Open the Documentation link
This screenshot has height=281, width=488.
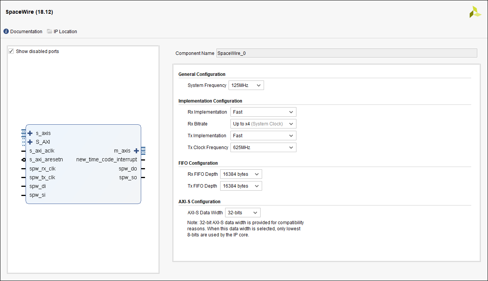[x=26, y=32]
